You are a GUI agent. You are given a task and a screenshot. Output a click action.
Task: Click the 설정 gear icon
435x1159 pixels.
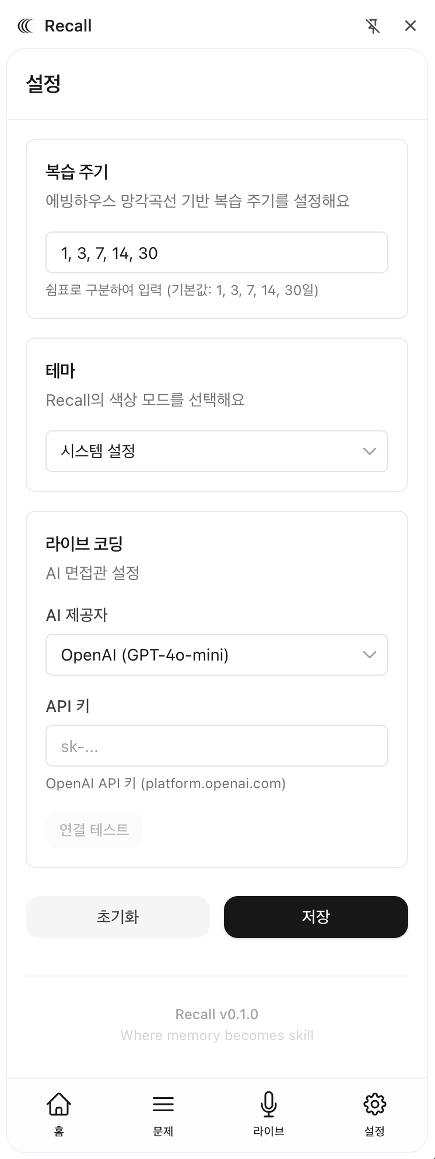(x=374, y=1104)
